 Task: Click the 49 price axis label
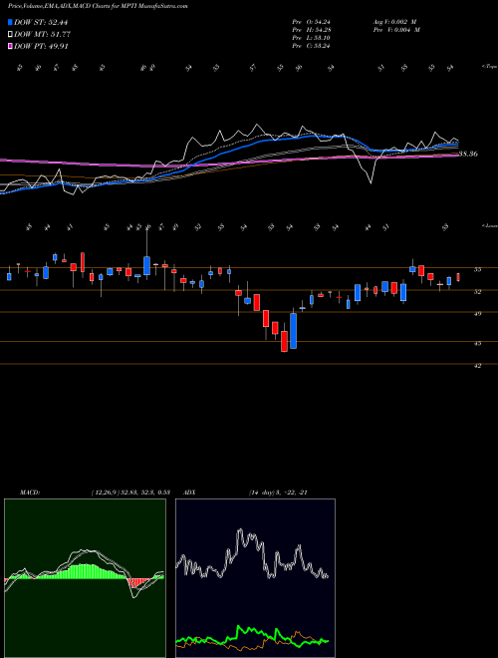(477, 313)
